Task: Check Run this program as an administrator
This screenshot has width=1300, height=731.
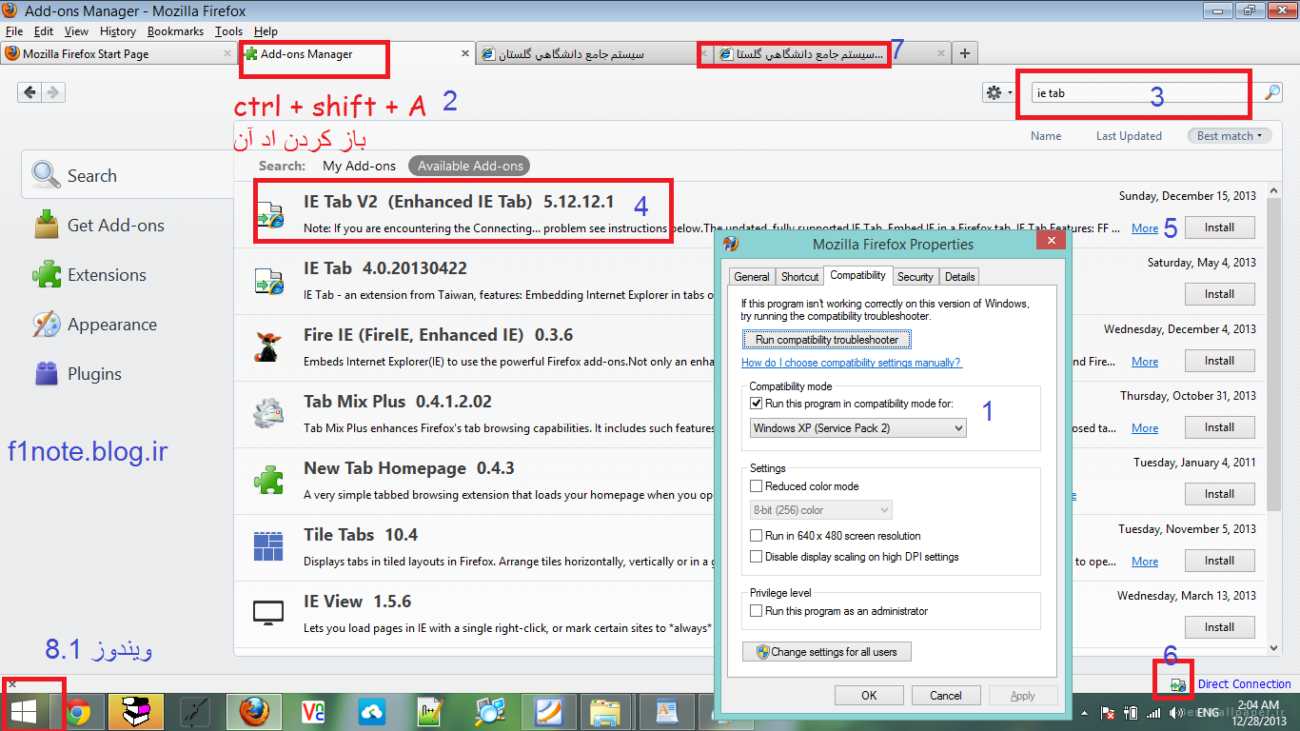Action: click(x=757, y=611)
